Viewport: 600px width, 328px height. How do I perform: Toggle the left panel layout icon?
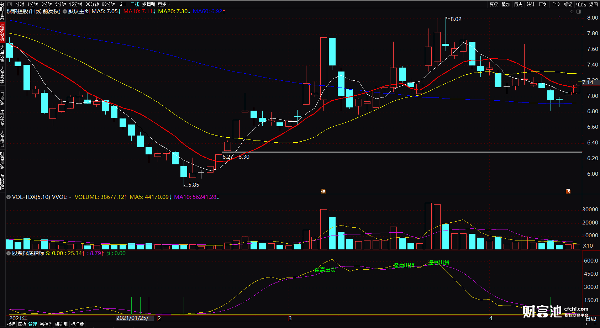pos(10,4)
